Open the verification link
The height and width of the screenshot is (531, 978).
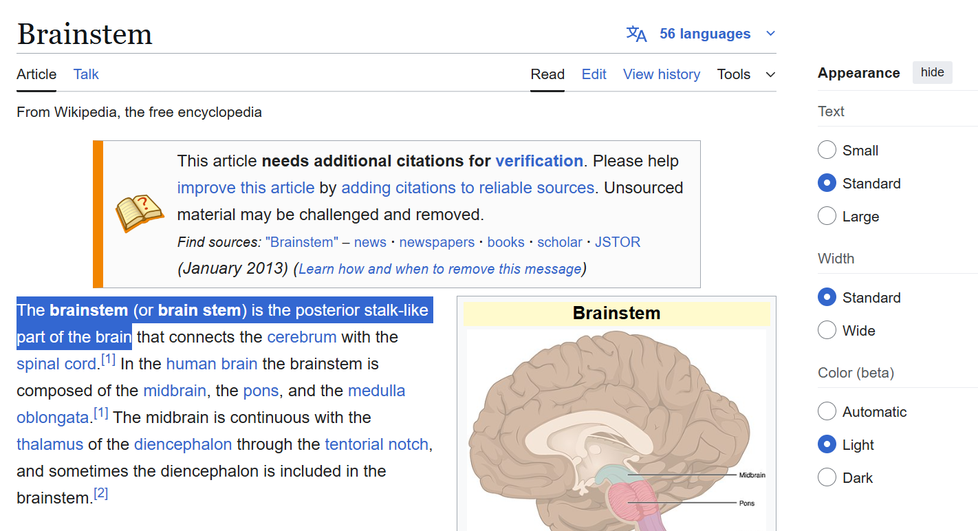(539, 161)
